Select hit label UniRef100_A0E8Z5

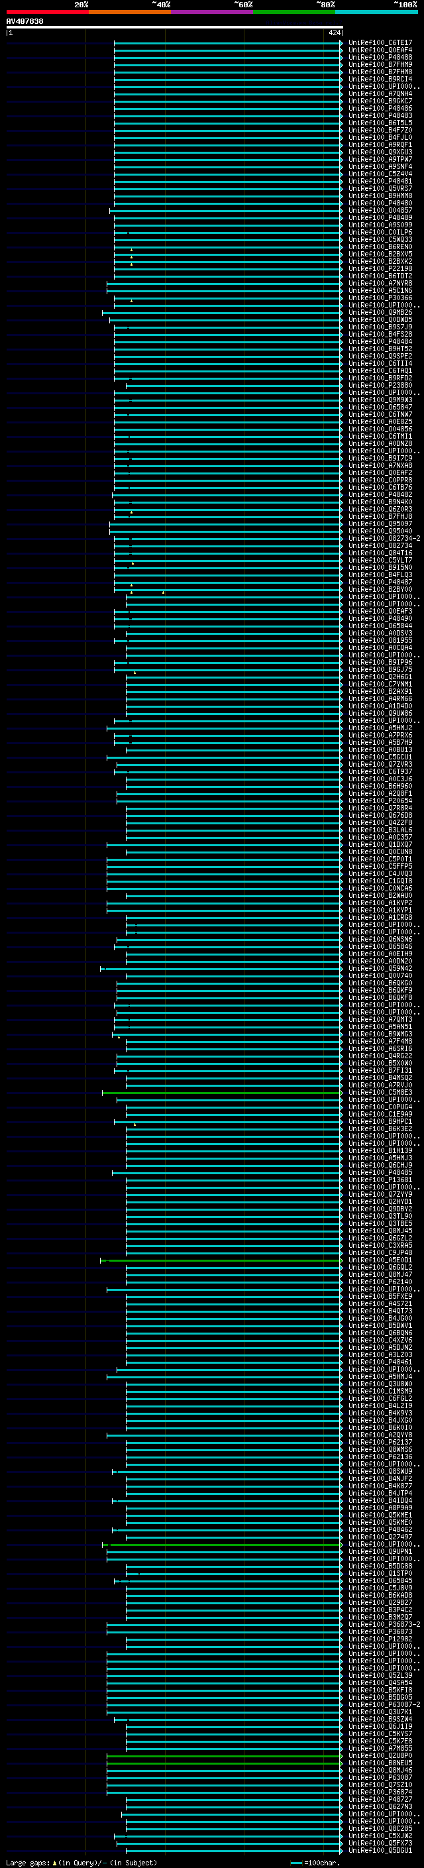pos(380,422)
